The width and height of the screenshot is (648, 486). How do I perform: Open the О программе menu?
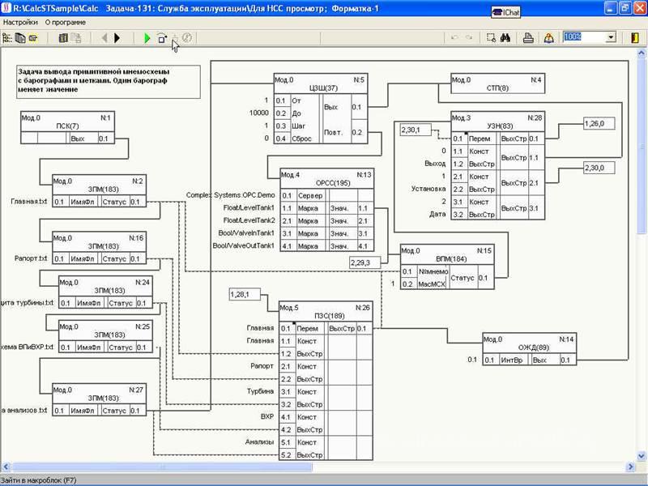65,22
